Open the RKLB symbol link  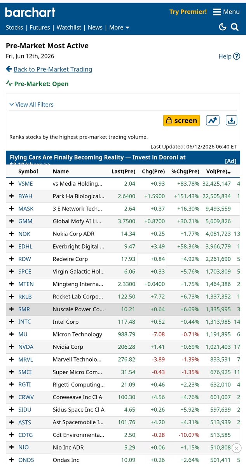click(x=25, y=297)
